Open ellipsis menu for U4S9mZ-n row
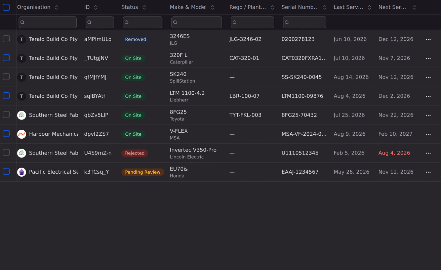Screen dimensions: 441x270 click(428, 153)
